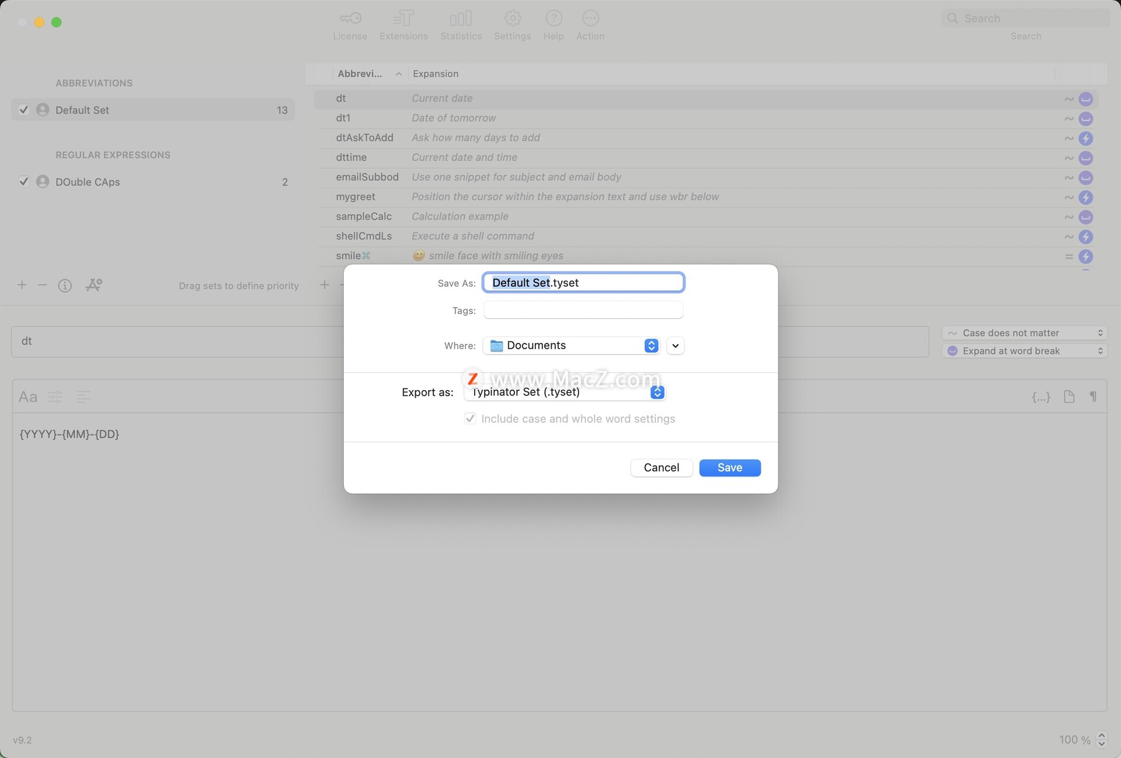The width and height of the screenshot is (1121, 758).
Task: Open the Case does not matter dropdown
Action: pos(1025,333)
